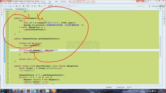Click the Open Task toolbar icon
This screenshot has width=166, height=93.
(42, 6)
